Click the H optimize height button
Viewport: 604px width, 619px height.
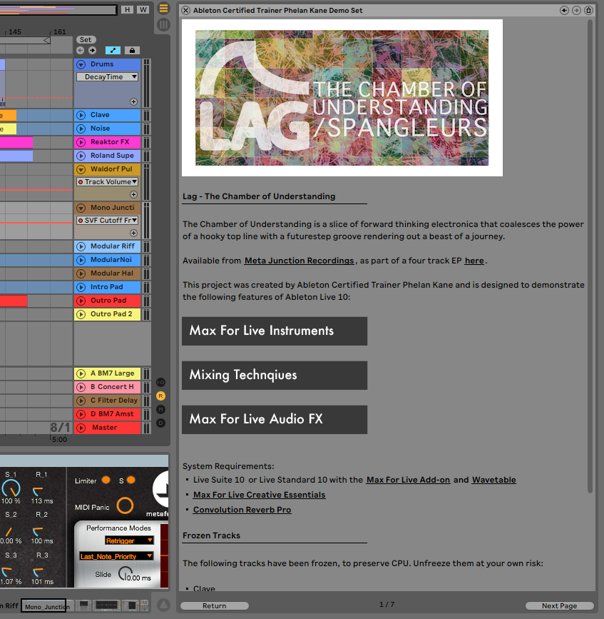[x=127, y=9]
